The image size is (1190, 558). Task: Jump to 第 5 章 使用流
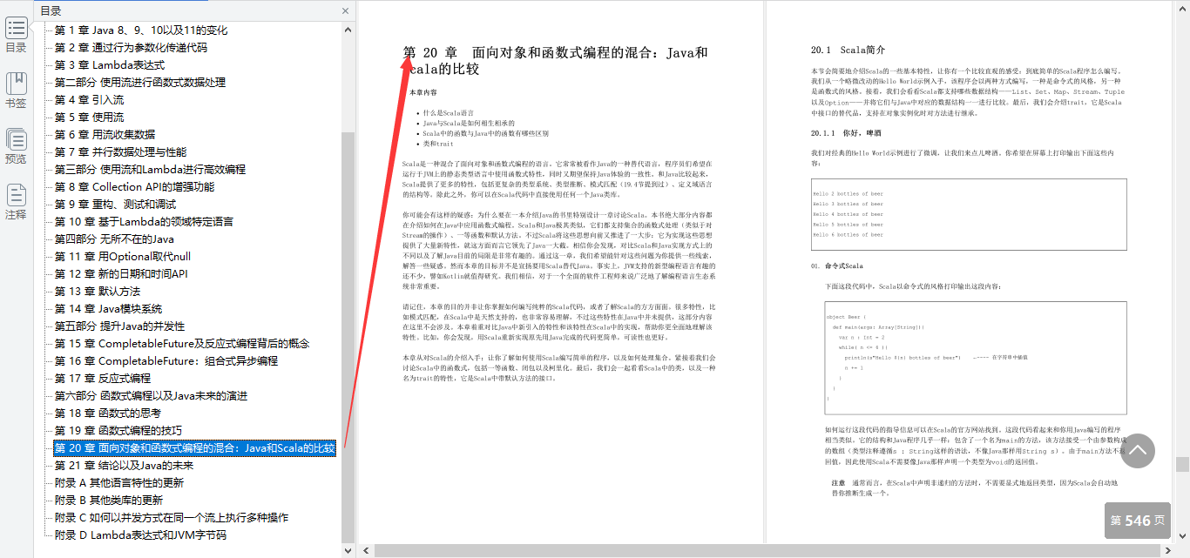(89, 117)
